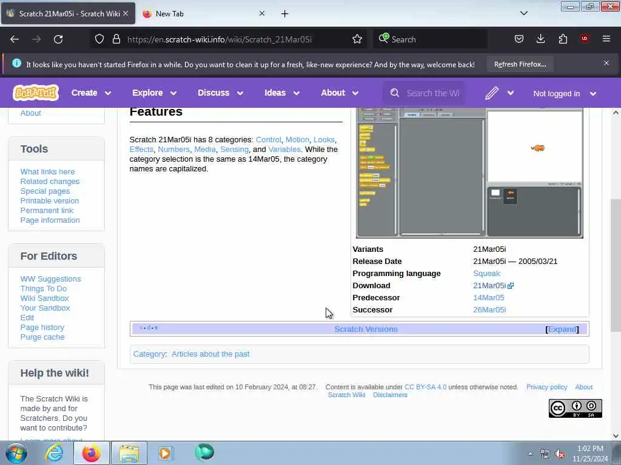This screenshot has height=465, width=621.
Task: Close the New Tab tab
Action: click(262, 13)
